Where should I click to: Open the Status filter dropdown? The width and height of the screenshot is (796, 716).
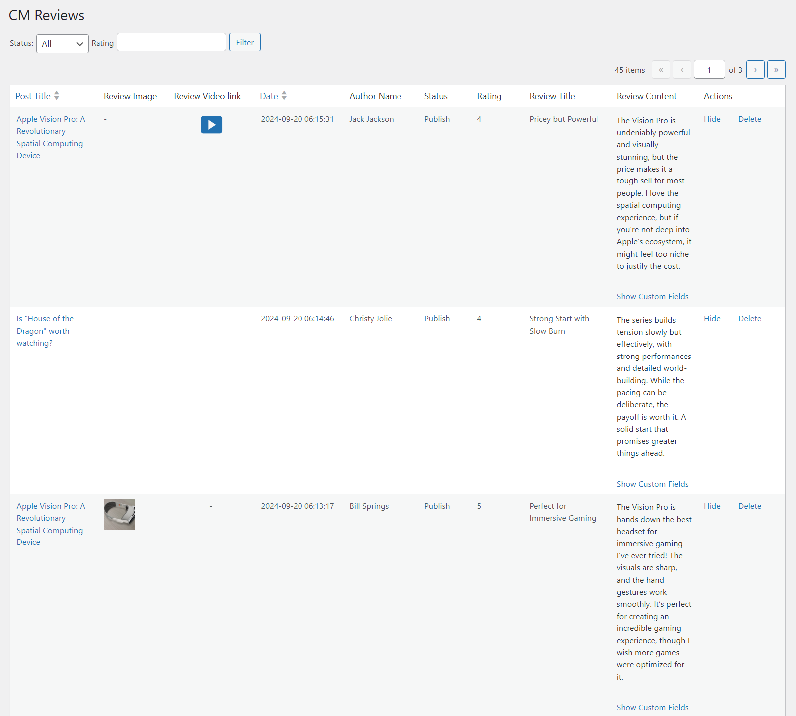coord(62,44)
